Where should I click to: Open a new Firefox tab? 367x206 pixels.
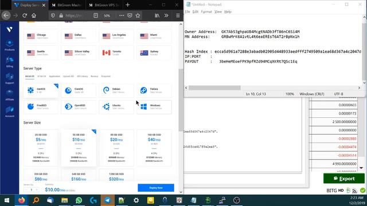(x=127, y=5)
